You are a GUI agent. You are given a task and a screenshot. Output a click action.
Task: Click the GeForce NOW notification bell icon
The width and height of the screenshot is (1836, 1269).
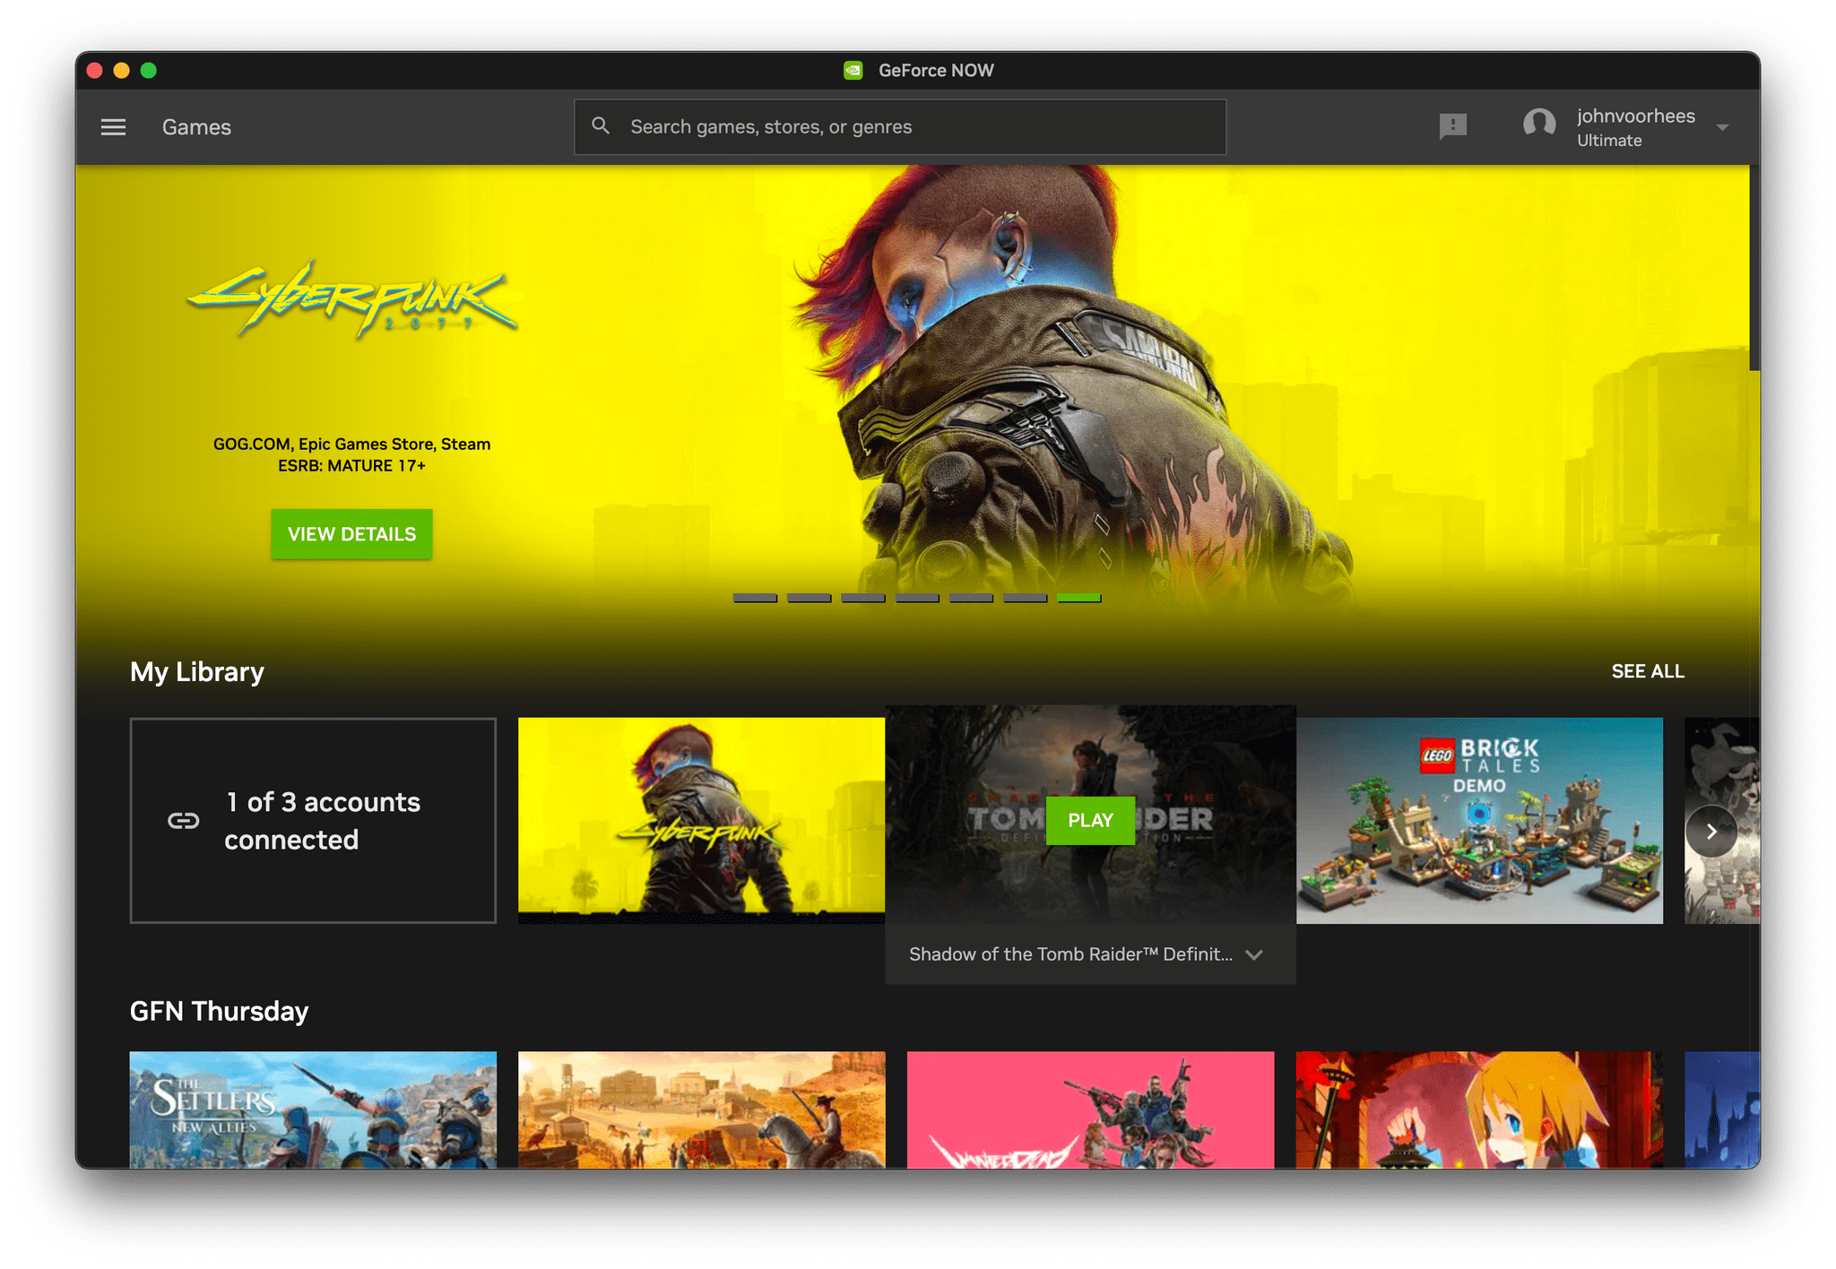pyautogui.click(x=1451, y=125)
